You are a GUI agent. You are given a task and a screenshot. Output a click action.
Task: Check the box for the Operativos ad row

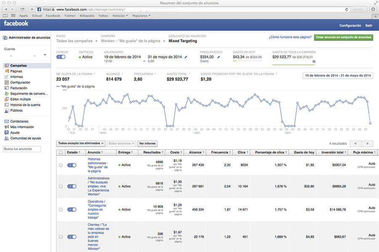[x=61, y=209]
